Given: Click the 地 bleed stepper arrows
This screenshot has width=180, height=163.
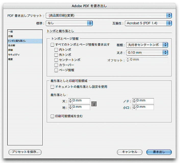Looking at the screenshot, I should tap(70, 107).
